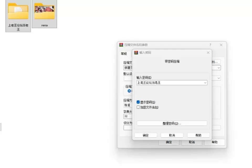Close the 压缩文件名和参数 window
The height and width of the screenshot is (168, 252).
point(221,45)
